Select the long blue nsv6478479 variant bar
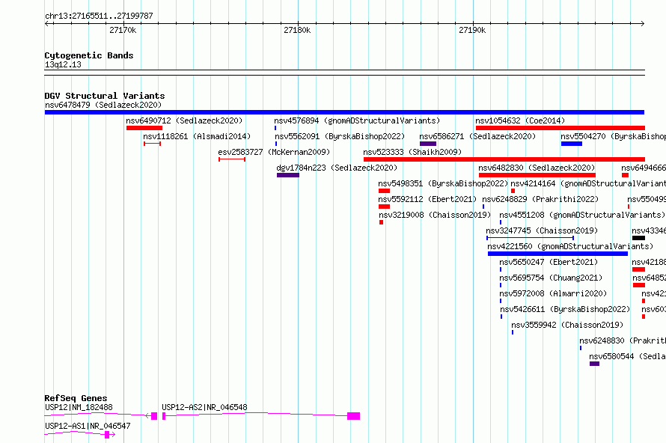The image size is (666, 443). pyautogui.click(x=344, y=112)
